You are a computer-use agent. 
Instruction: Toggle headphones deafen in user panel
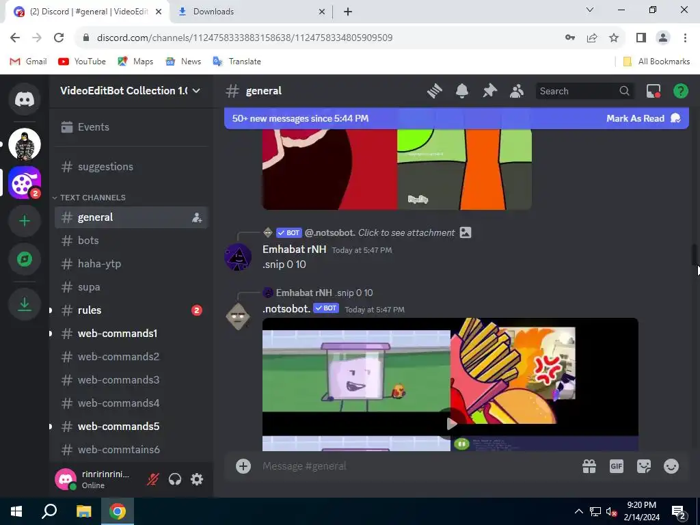tap(175, 479)
